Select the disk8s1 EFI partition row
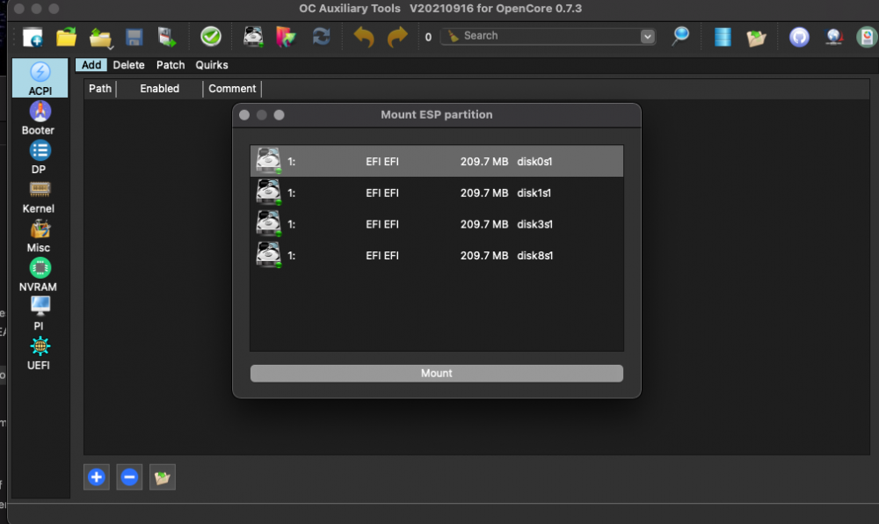Screen dimensions: 879x524 [x=437, y=256]
